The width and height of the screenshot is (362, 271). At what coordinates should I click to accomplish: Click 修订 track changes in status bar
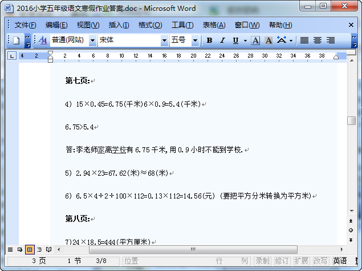282,261
